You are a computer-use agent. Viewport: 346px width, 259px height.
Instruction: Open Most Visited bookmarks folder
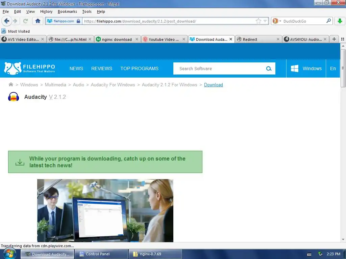click(16, 31)
